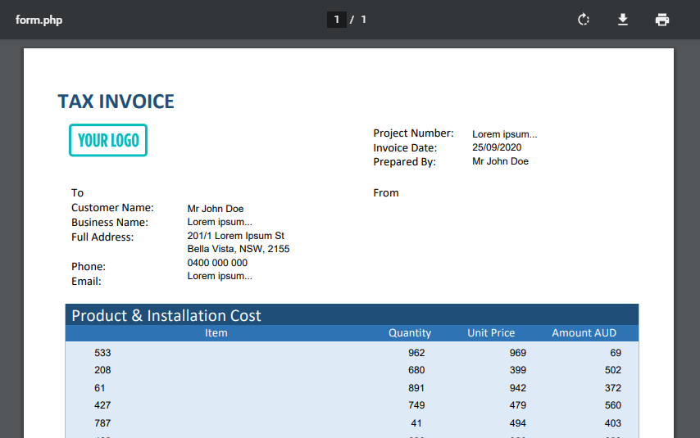Click the phone number 0400 000 000
700x438 pixels.
coord(217,263)
